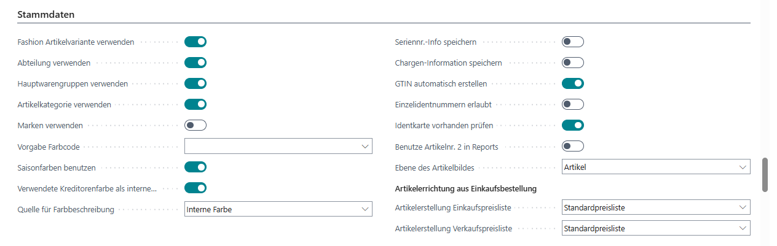Enable Seriennr.-Info speichern toggle
The height and width of the screenshot is (246, 777).
pos(572,42)
